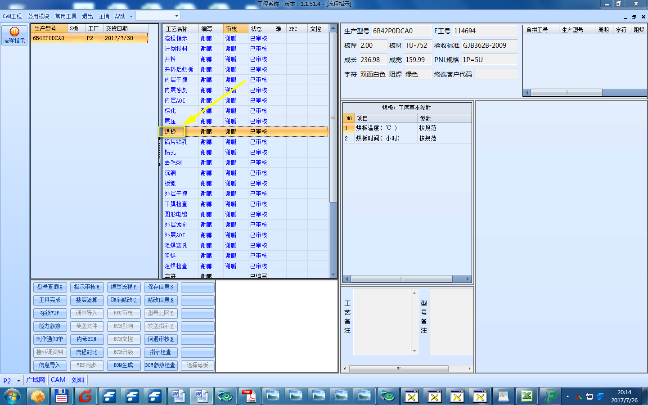Open the dropdown arrow beside 帮助
Viewport: 648px width, 405px height.
coord(131,16)
